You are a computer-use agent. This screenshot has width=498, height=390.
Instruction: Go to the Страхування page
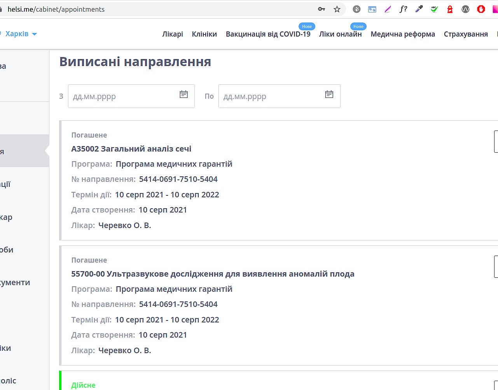[465, 34]
